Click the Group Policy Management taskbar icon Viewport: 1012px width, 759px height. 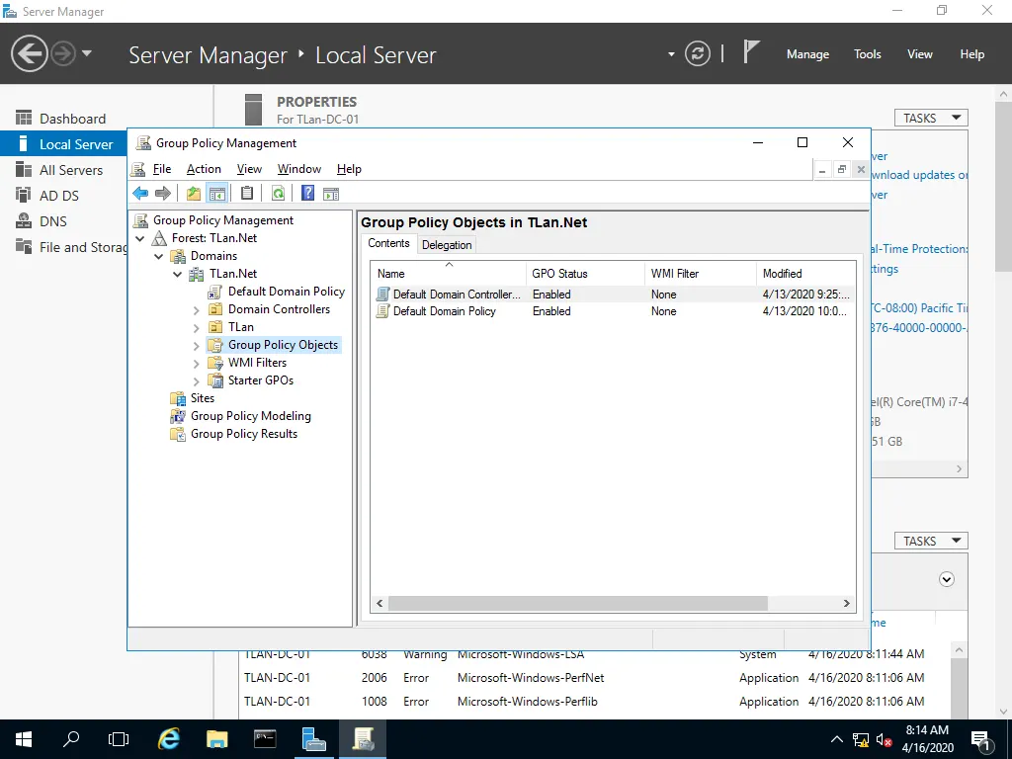tap(363, 739)
